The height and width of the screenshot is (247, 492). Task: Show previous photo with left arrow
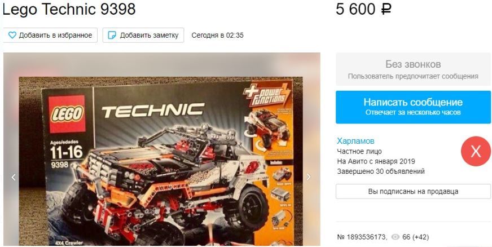[x=14, y=177]
